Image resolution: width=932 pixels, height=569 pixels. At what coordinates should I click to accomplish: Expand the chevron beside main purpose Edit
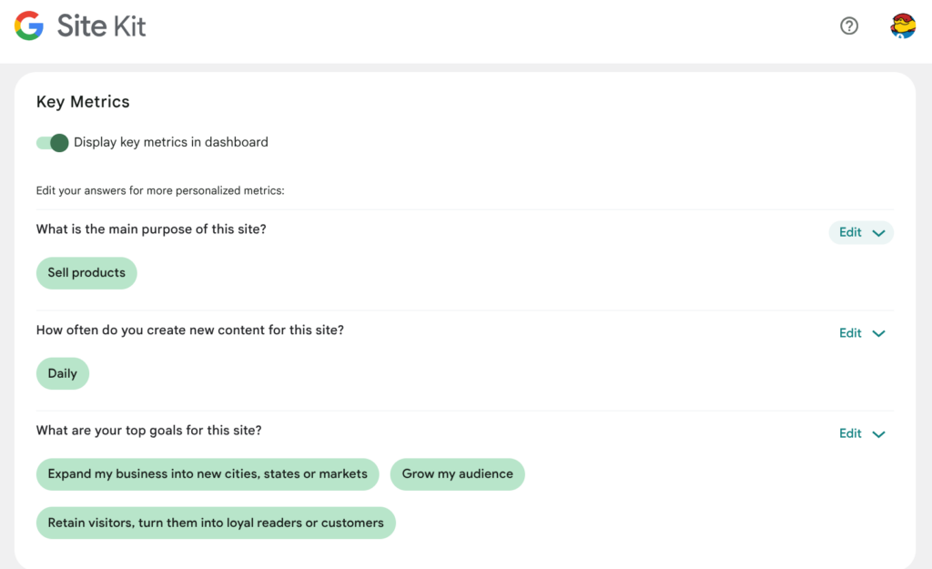click(878, 233)
